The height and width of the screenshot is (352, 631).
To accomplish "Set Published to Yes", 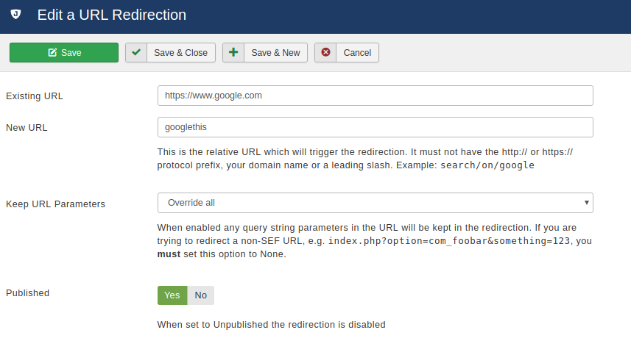I will 172,295.
